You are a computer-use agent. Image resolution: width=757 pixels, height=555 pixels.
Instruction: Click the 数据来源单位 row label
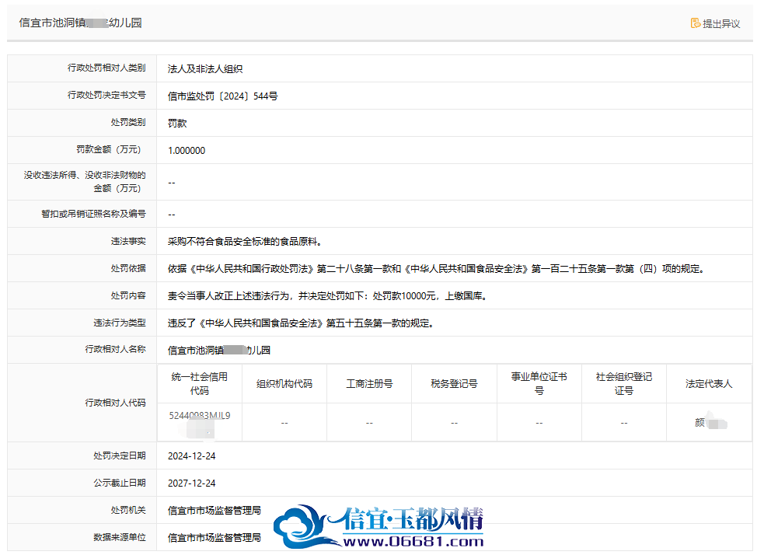120,537
